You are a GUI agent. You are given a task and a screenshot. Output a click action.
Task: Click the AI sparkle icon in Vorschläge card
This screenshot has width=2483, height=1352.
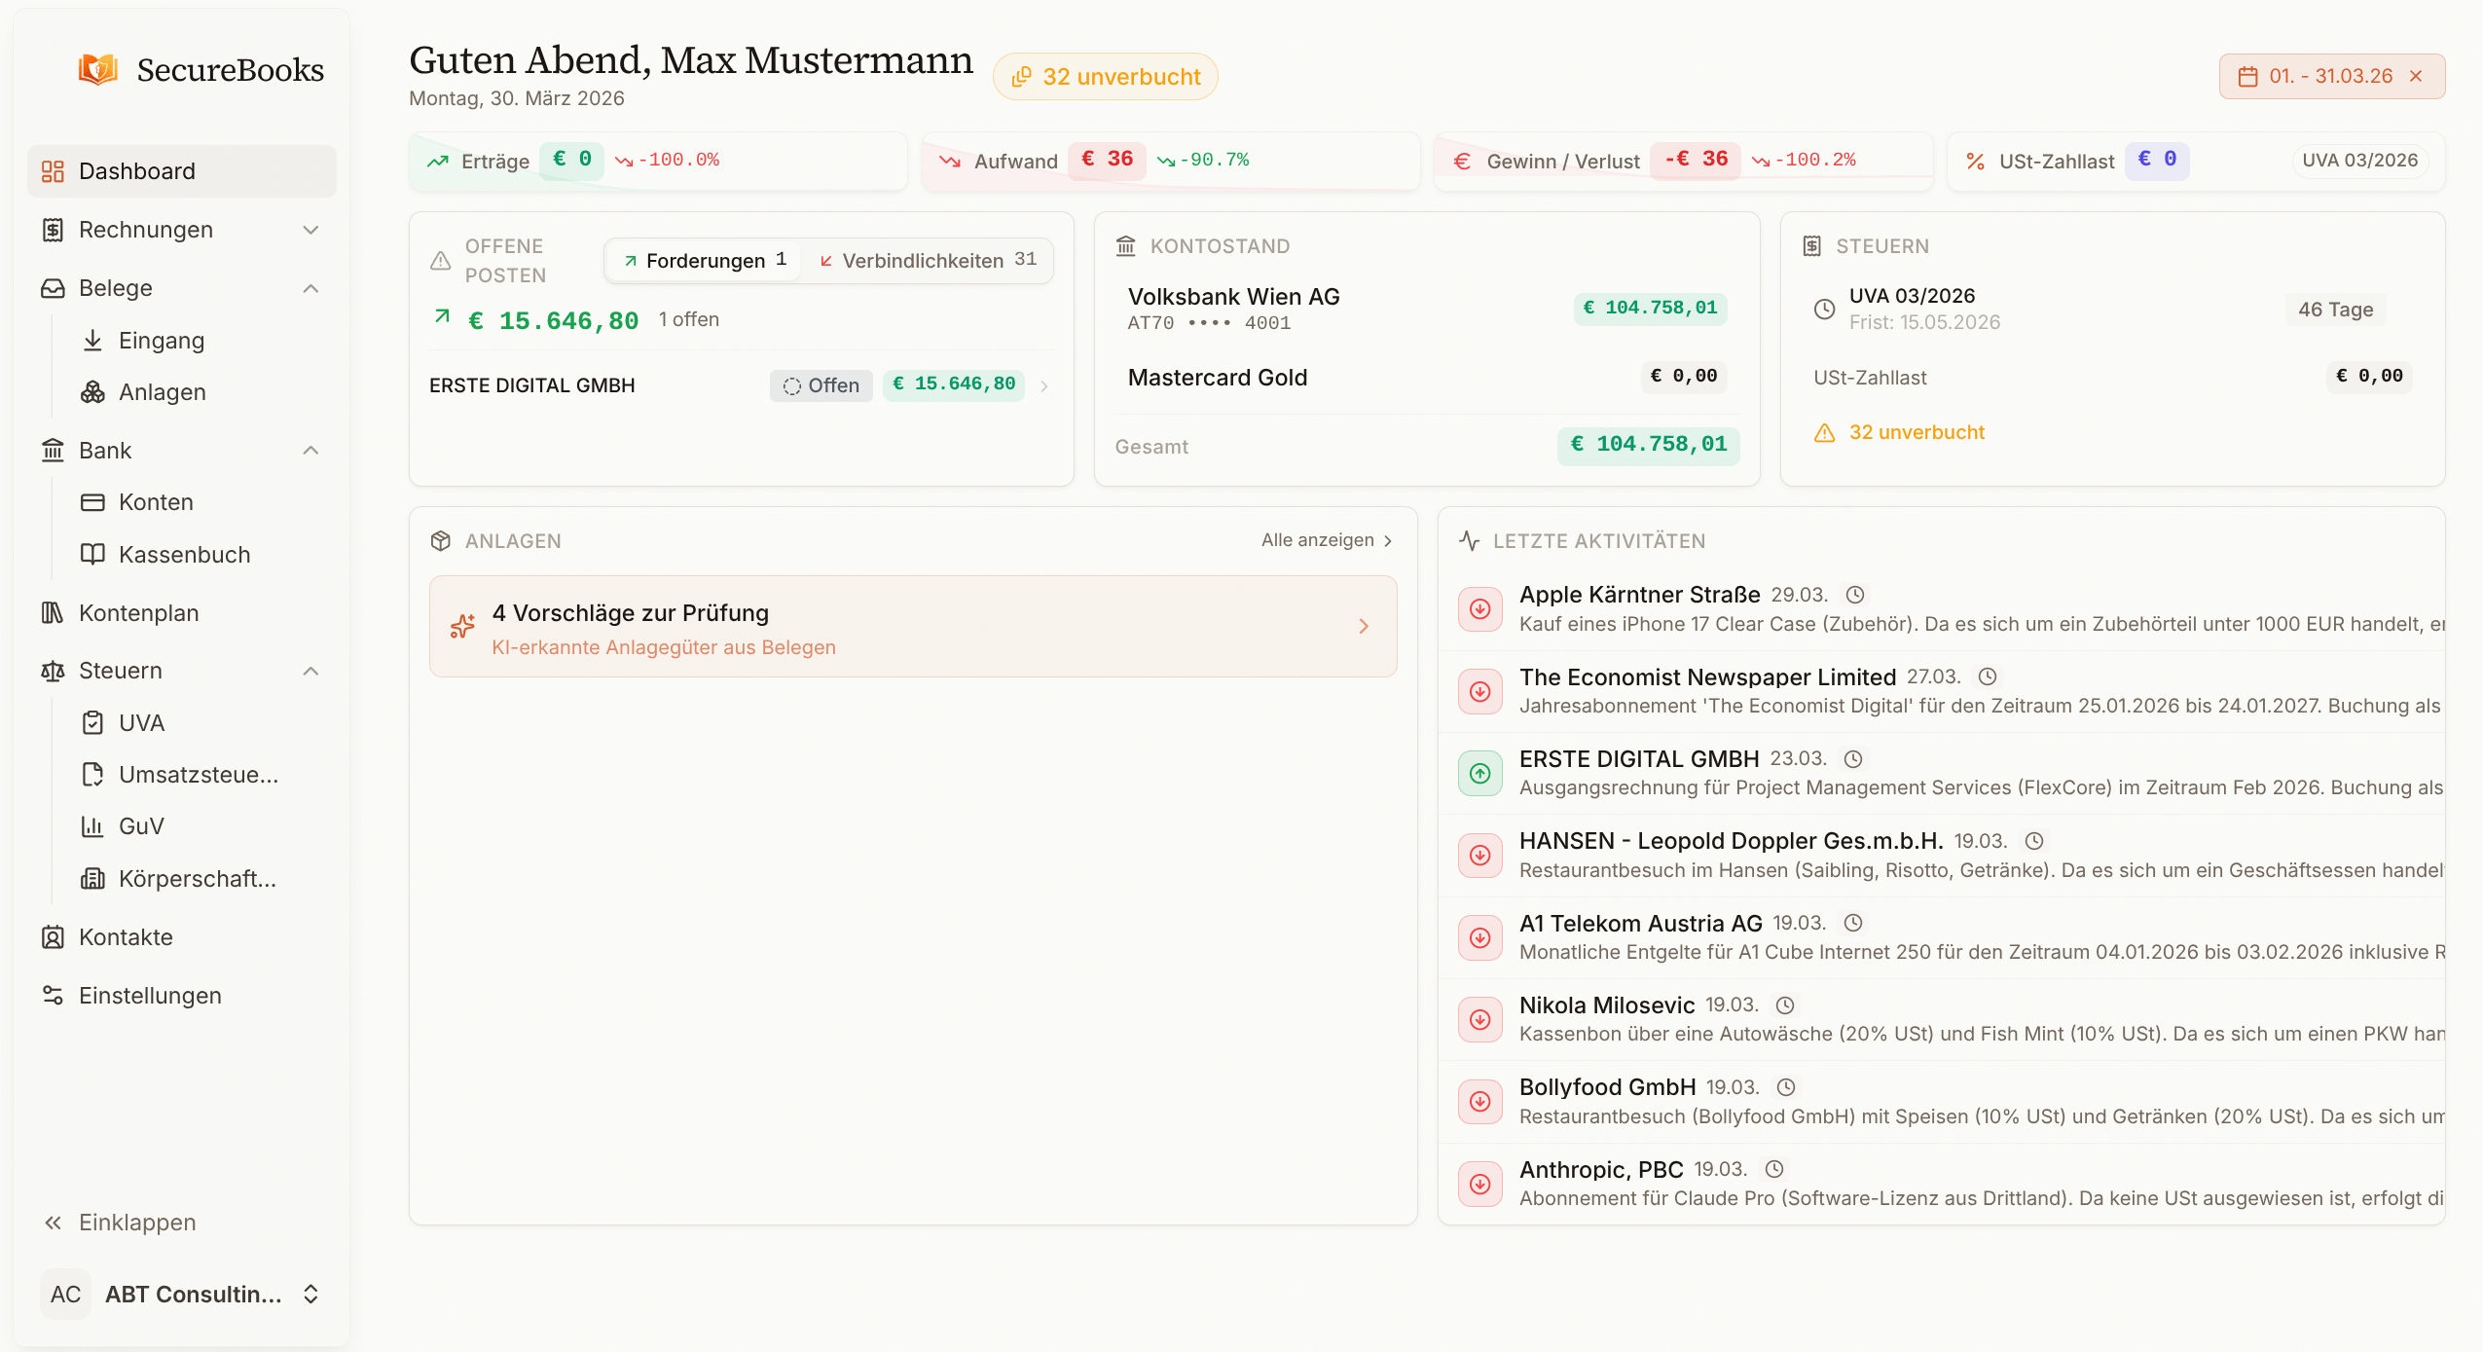pos(462,627)
